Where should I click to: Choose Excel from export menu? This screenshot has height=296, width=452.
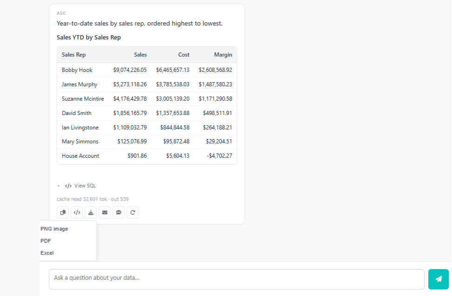(x=47, y=253)
